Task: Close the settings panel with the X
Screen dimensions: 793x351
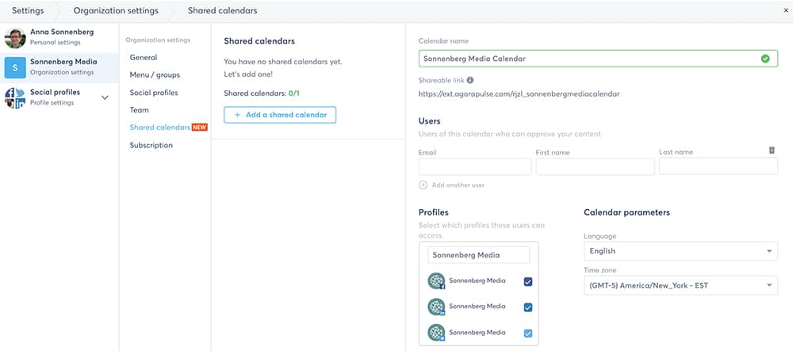Action: point(785,10)
